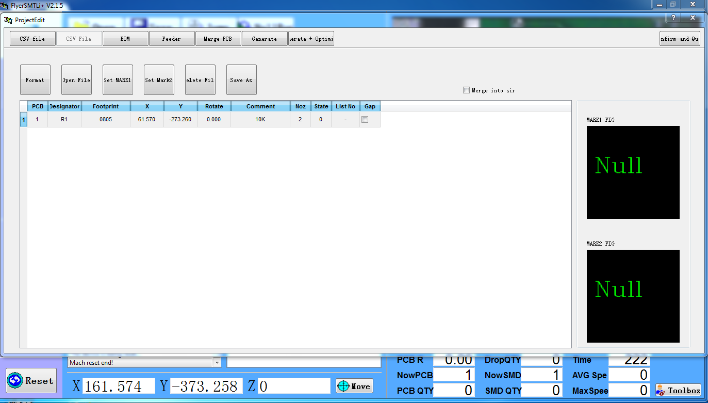Click the 0805 footprint cell

(x=106, y=120)
